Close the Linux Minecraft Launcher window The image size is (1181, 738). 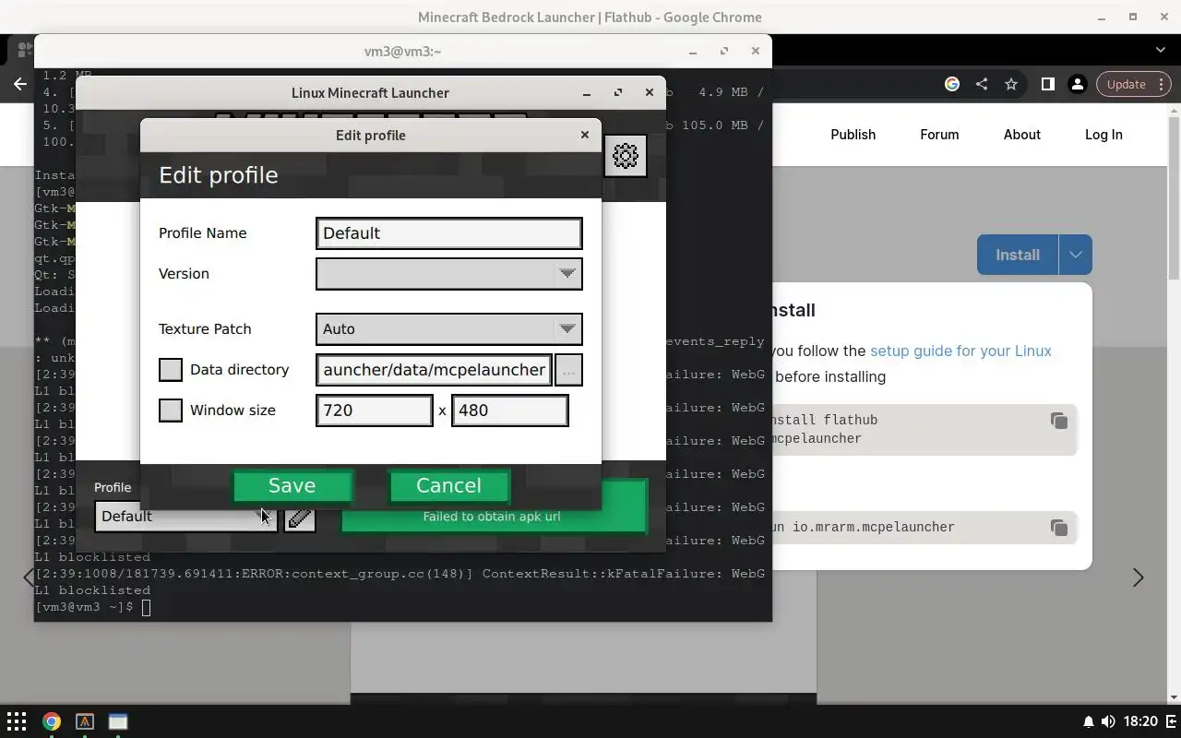[650, 92]
